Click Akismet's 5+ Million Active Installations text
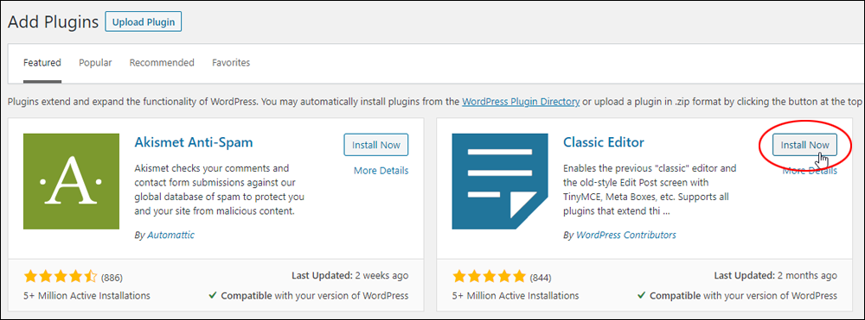 tap(86, 296)
